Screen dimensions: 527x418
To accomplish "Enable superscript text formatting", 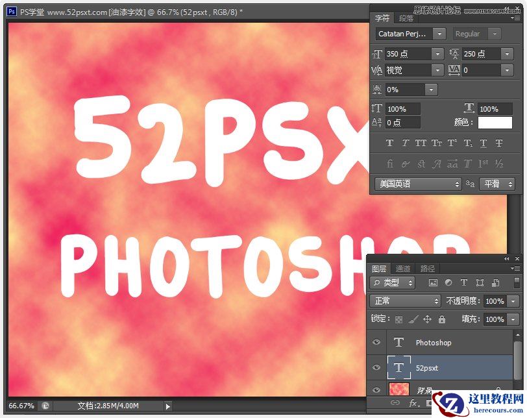I will (x=451, y=143).
